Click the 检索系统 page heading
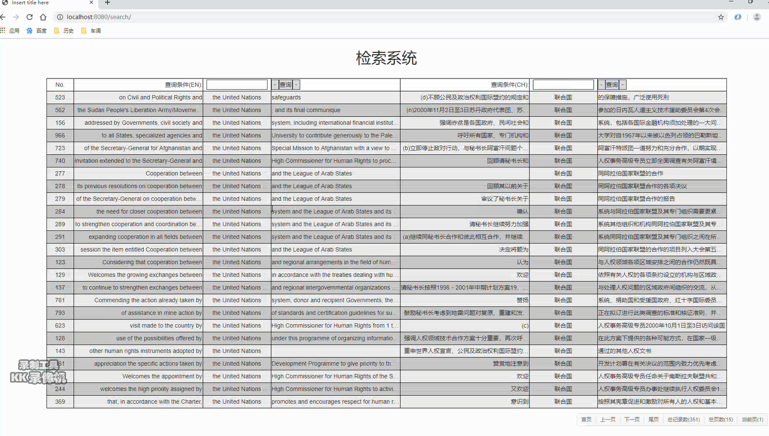This screenshot has height=436, width=769. click(x=386, y=58)
